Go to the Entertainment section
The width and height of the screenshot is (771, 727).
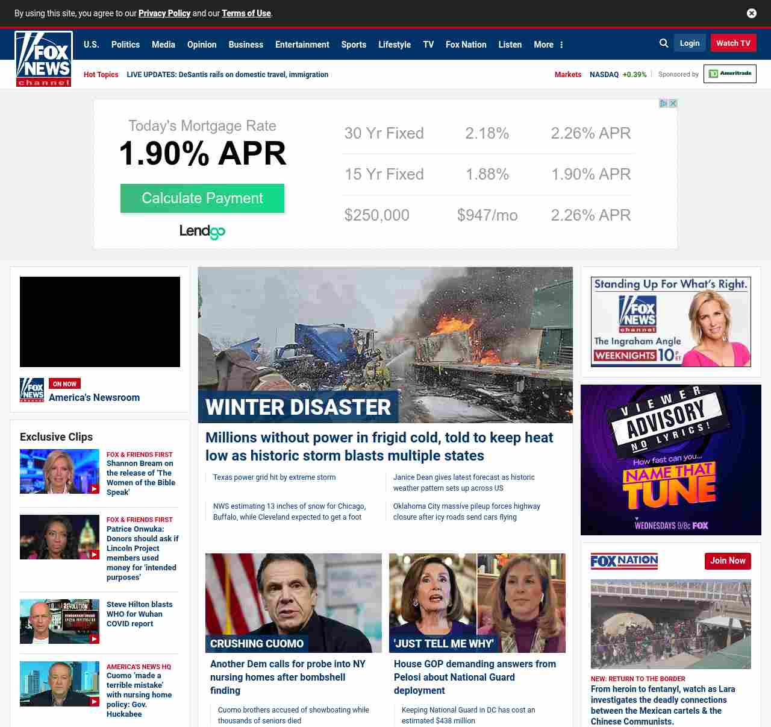point(302,45)
